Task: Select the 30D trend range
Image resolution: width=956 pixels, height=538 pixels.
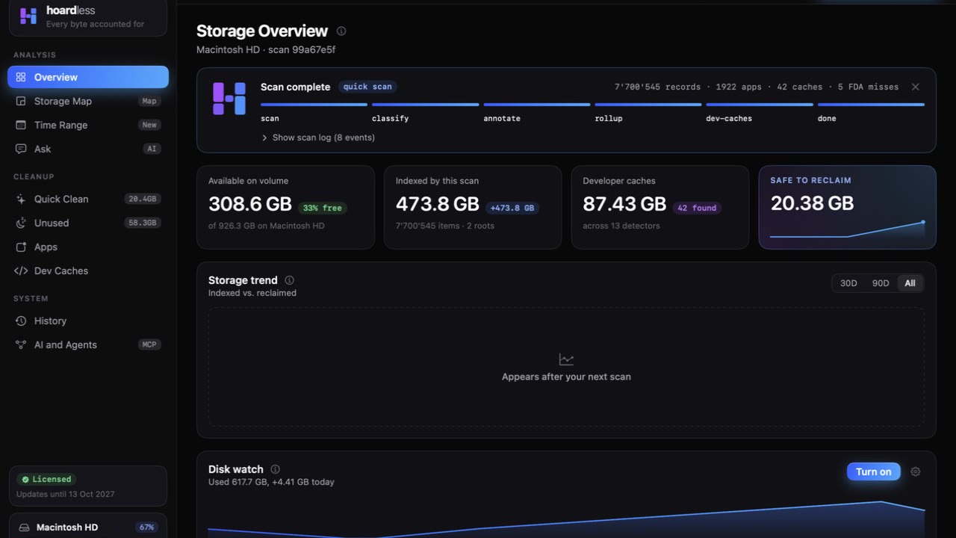Action: (x=848, y=283)
